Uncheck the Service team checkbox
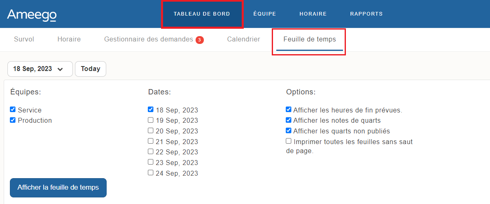The width and height of the screenshot is (490, 204). click(13, 110)
